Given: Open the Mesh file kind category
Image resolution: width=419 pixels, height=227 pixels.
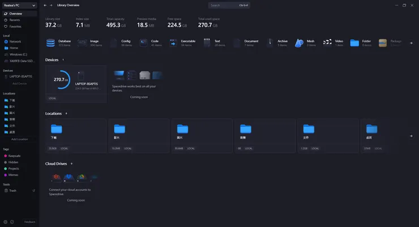Looking at the screenshot, I should tap(305, 42).
